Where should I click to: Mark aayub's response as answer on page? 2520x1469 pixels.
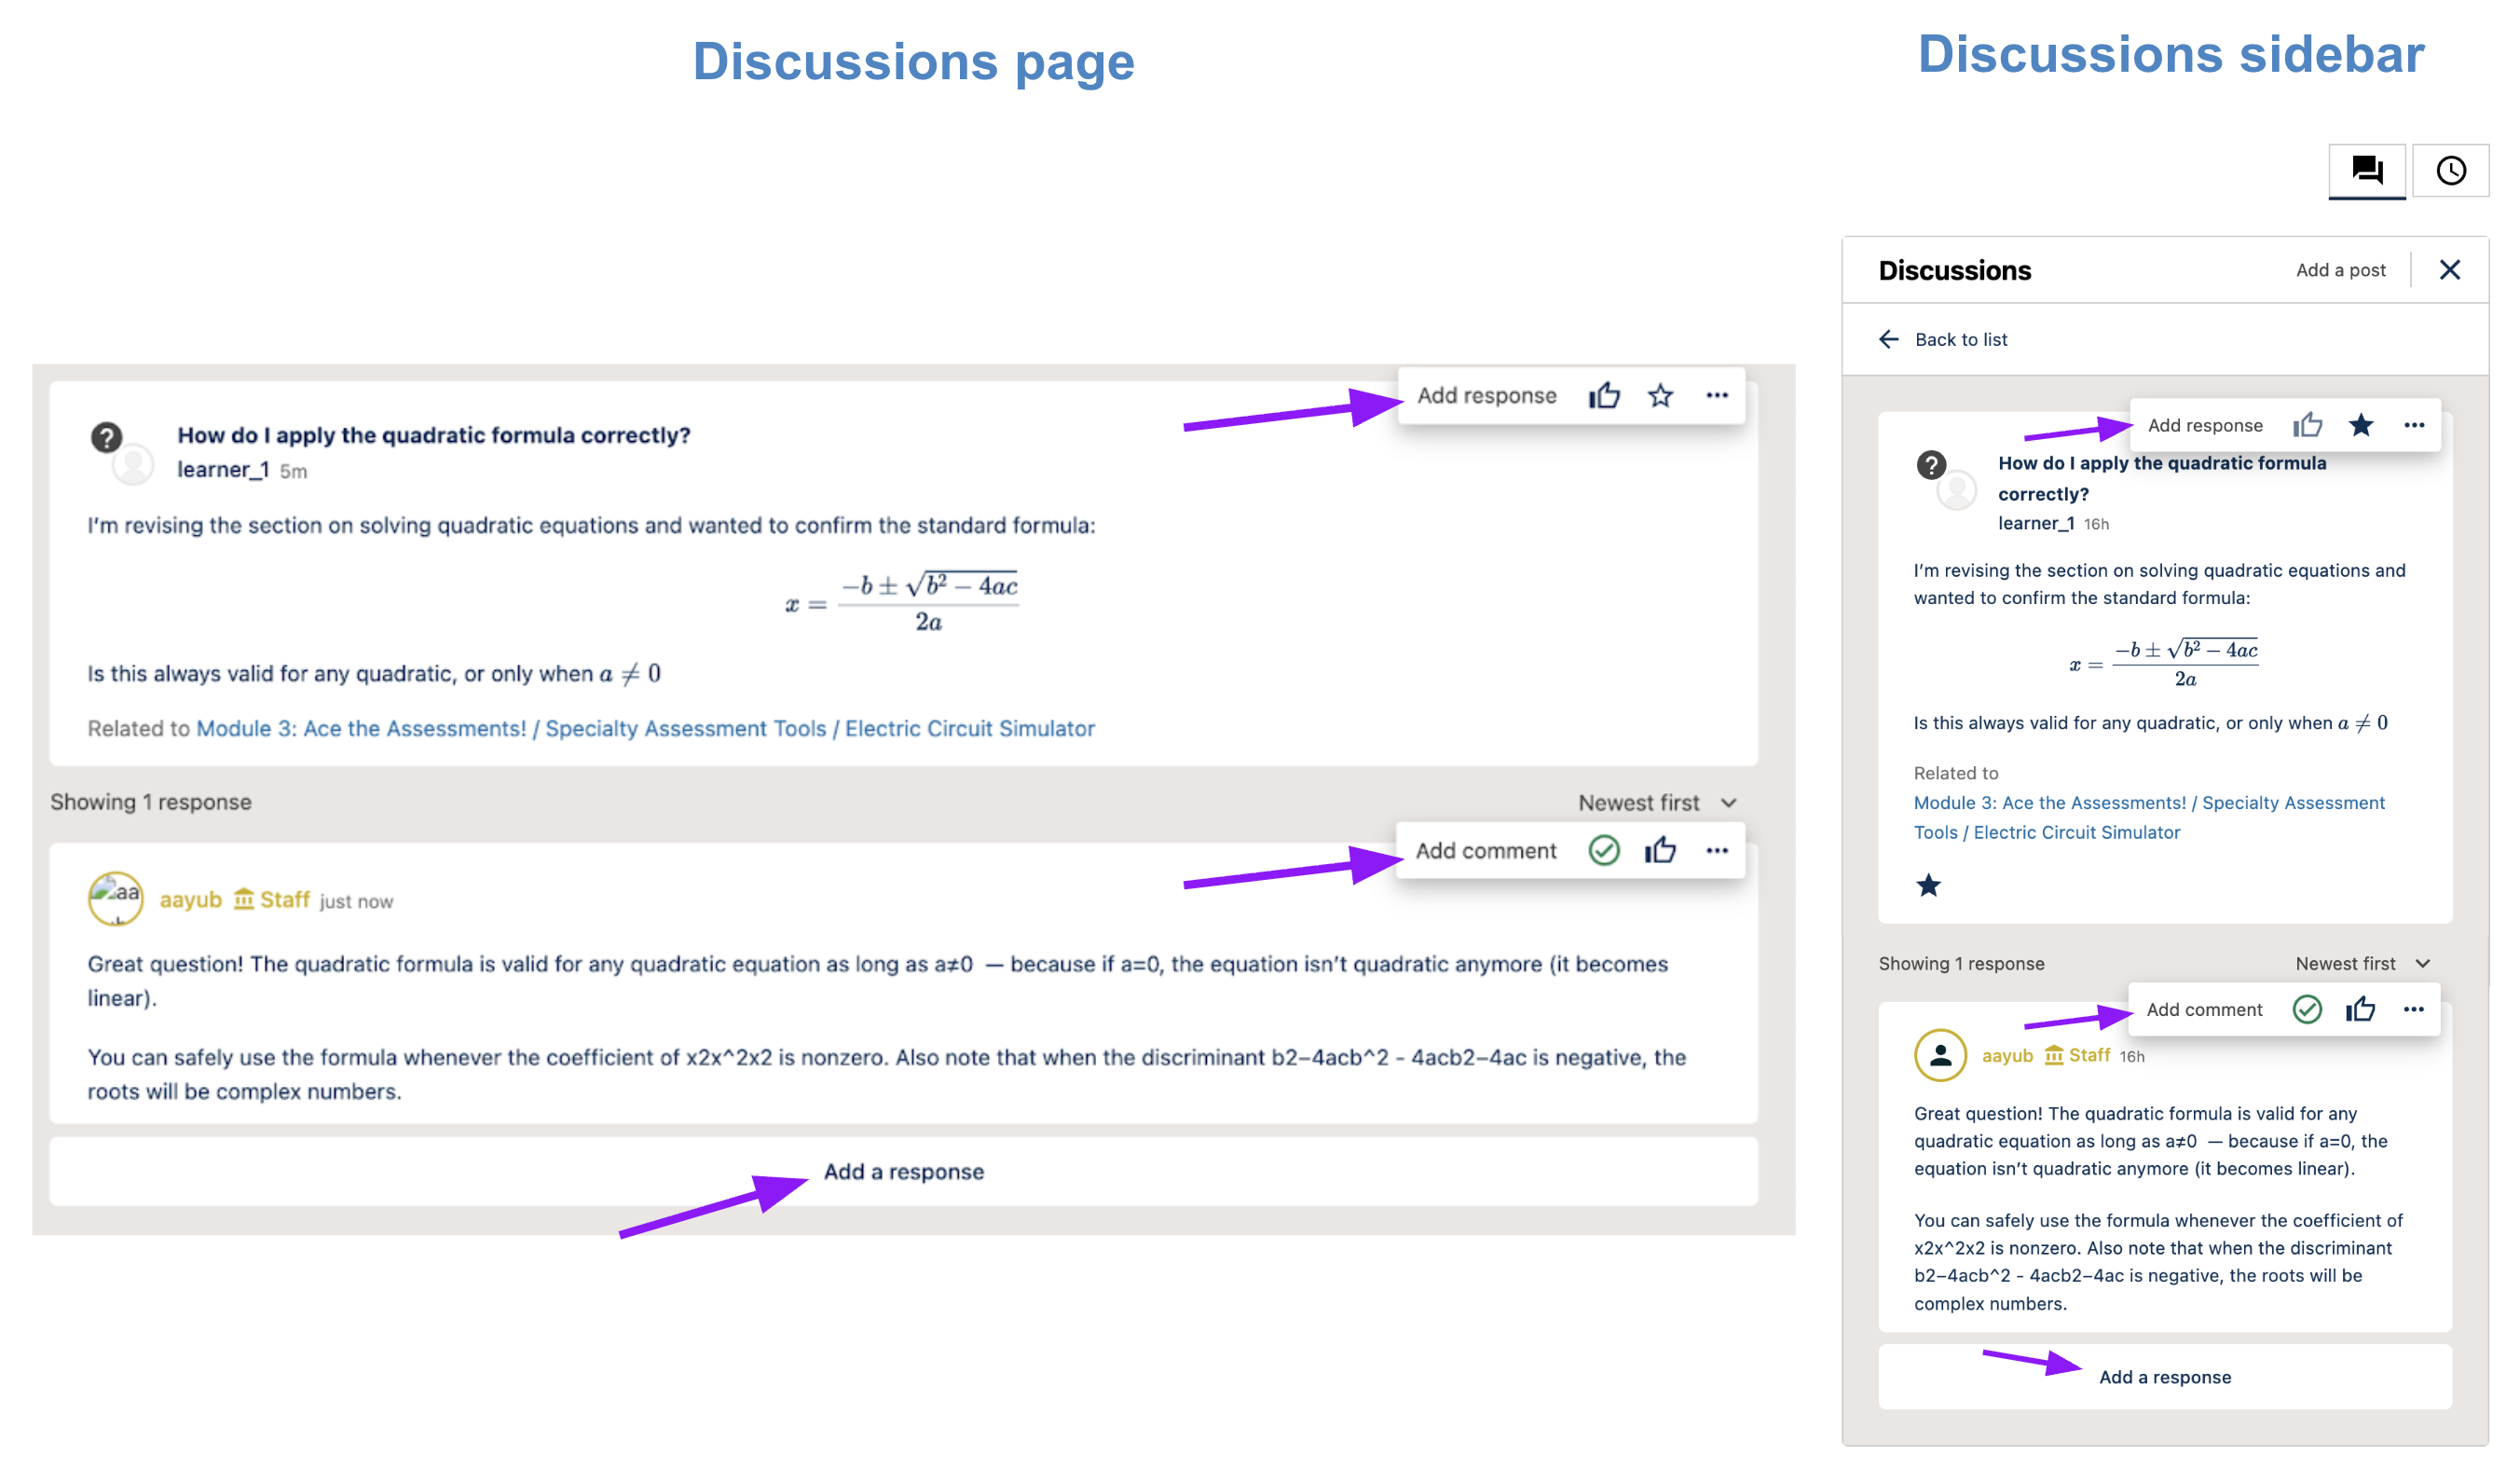[1604, 851]
